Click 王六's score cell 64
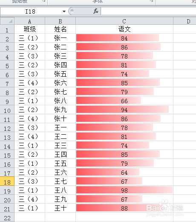This screenshot has width=196, height=222. point(124,173)
